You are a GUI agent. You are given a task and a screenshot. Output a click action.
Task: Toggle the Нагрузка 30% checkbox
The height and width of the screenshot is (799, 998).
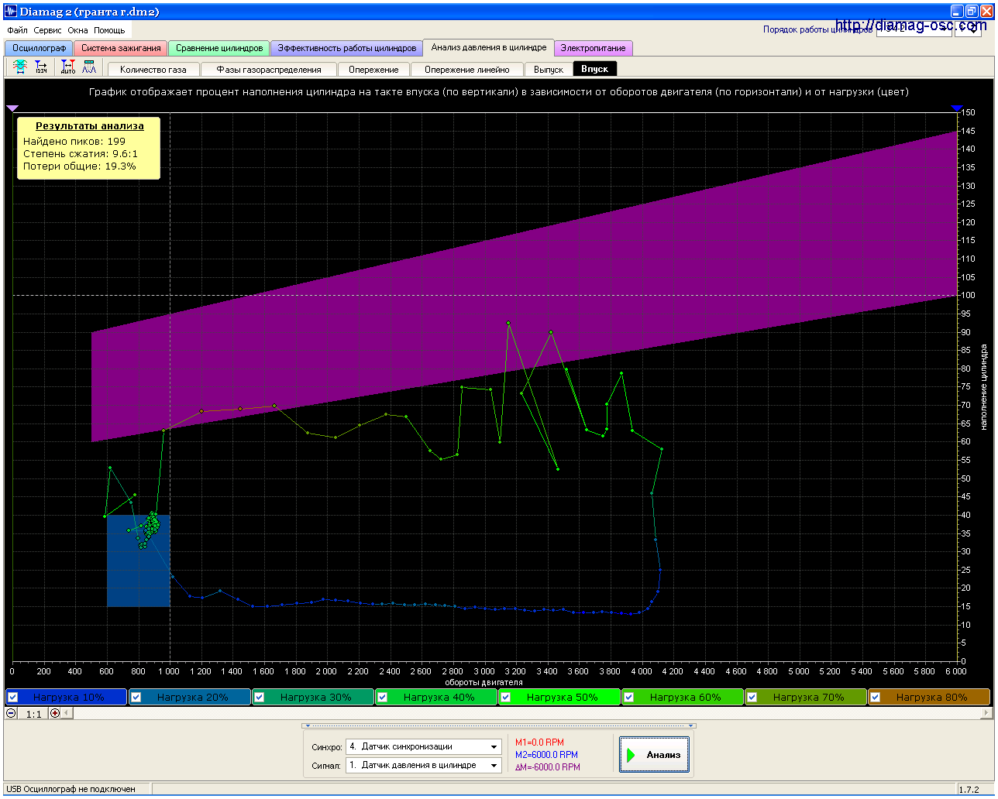pos(259,697)
